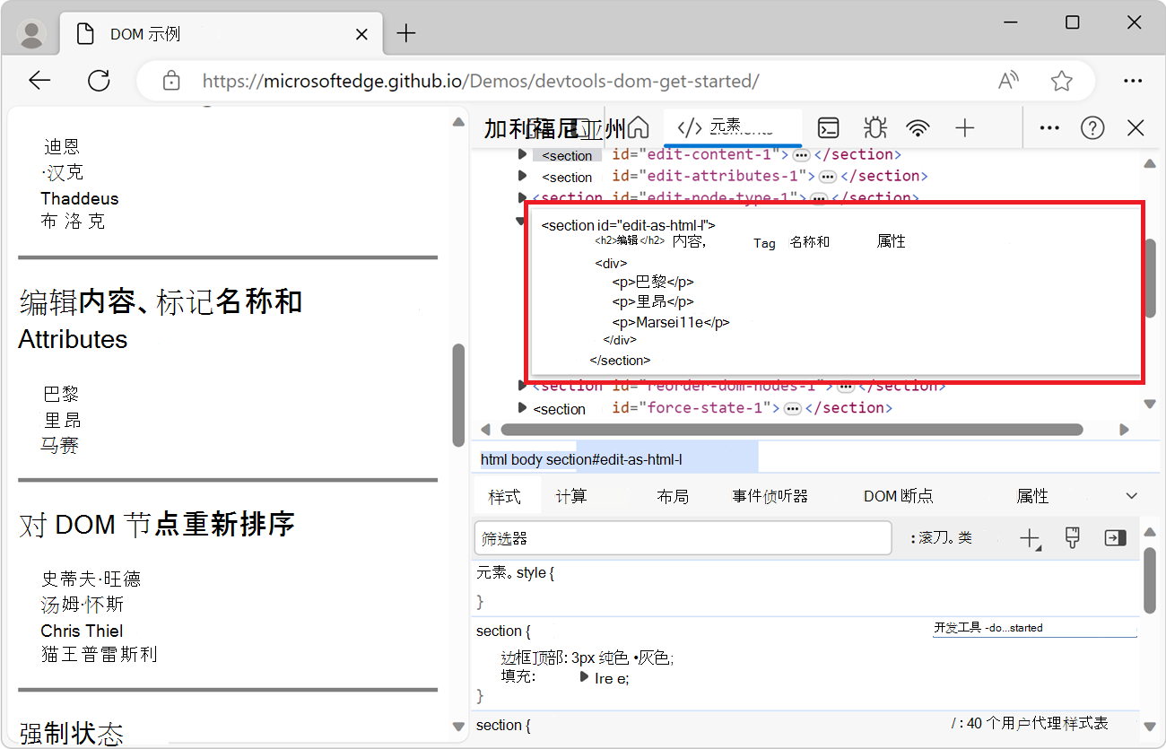
Task: Click the paintbrush rendering emulation icon
Action: (x=1073, y=538)
